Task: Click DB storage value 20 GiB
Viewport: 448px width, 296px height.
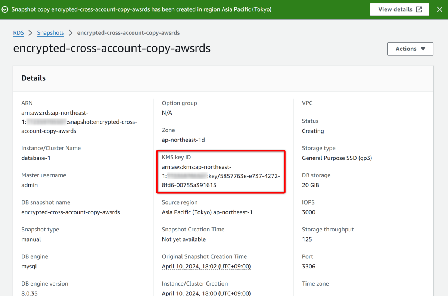Action: point(311,185)
